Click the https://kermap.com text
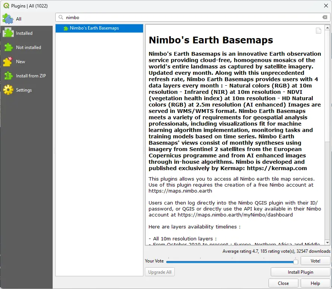The height and width of the screenshot is (289, 332). tap(277, 168)
